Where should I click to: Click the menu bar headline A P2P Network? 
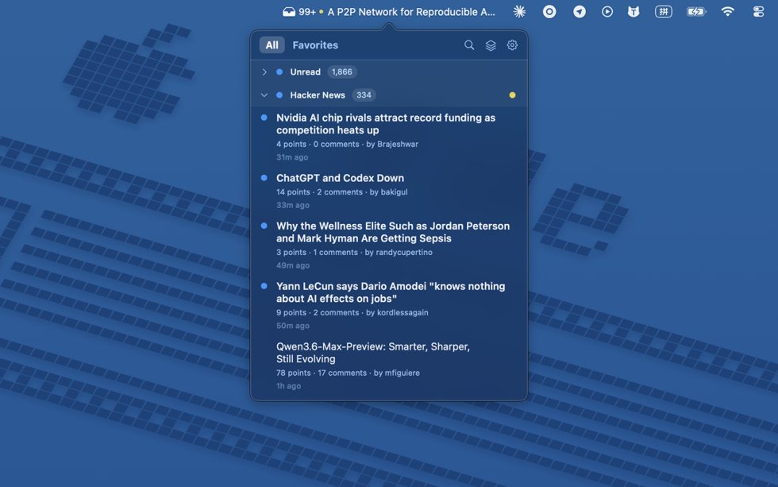[x=411, y=12]
